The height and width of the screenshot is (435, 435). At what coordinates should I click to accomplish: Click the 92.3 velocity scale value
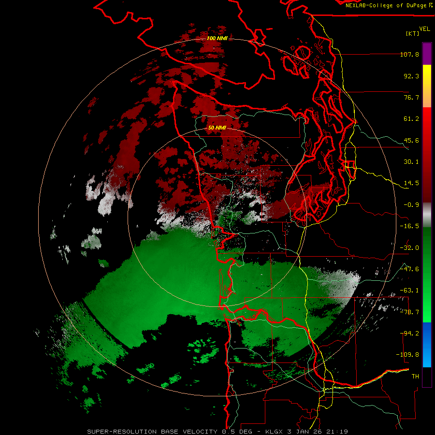(411, 76)
